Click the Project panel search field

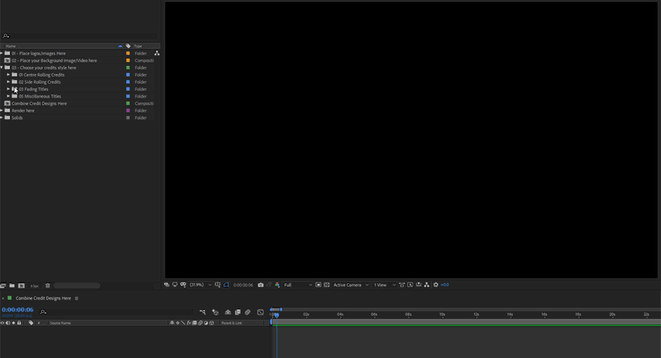83,36
